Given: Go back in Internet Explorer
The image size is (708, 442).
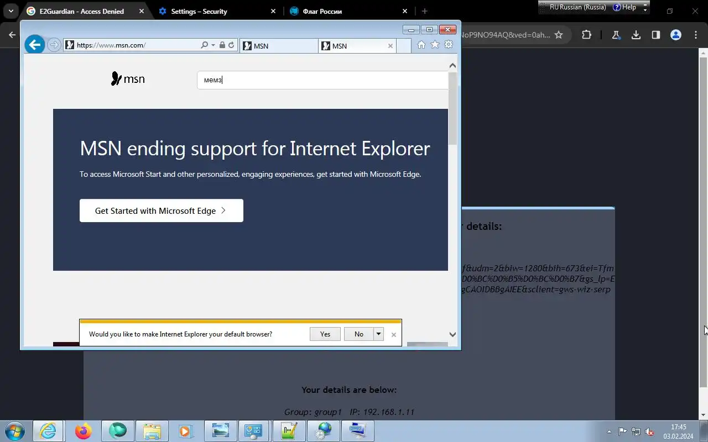Looking at the screenshot, I should point(35,45).
